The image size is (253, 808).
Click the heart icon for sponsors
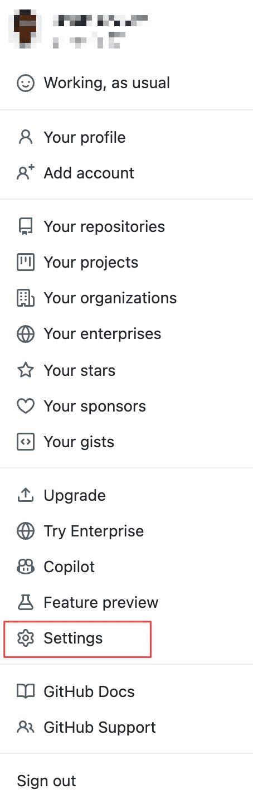(26, 406)
